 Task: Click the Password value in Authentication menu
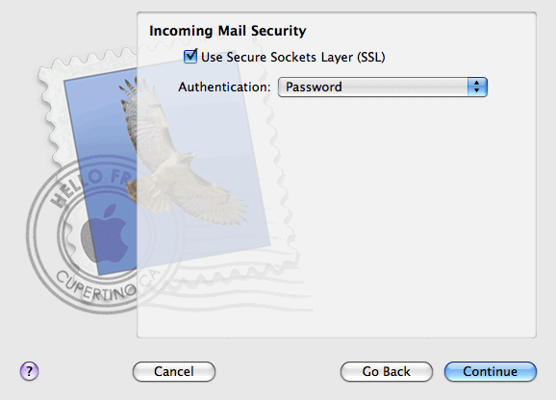(314, 87)
